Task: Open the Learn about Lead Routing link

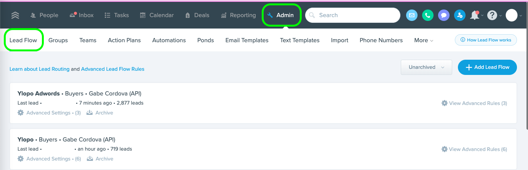Action: pos(39,69)
